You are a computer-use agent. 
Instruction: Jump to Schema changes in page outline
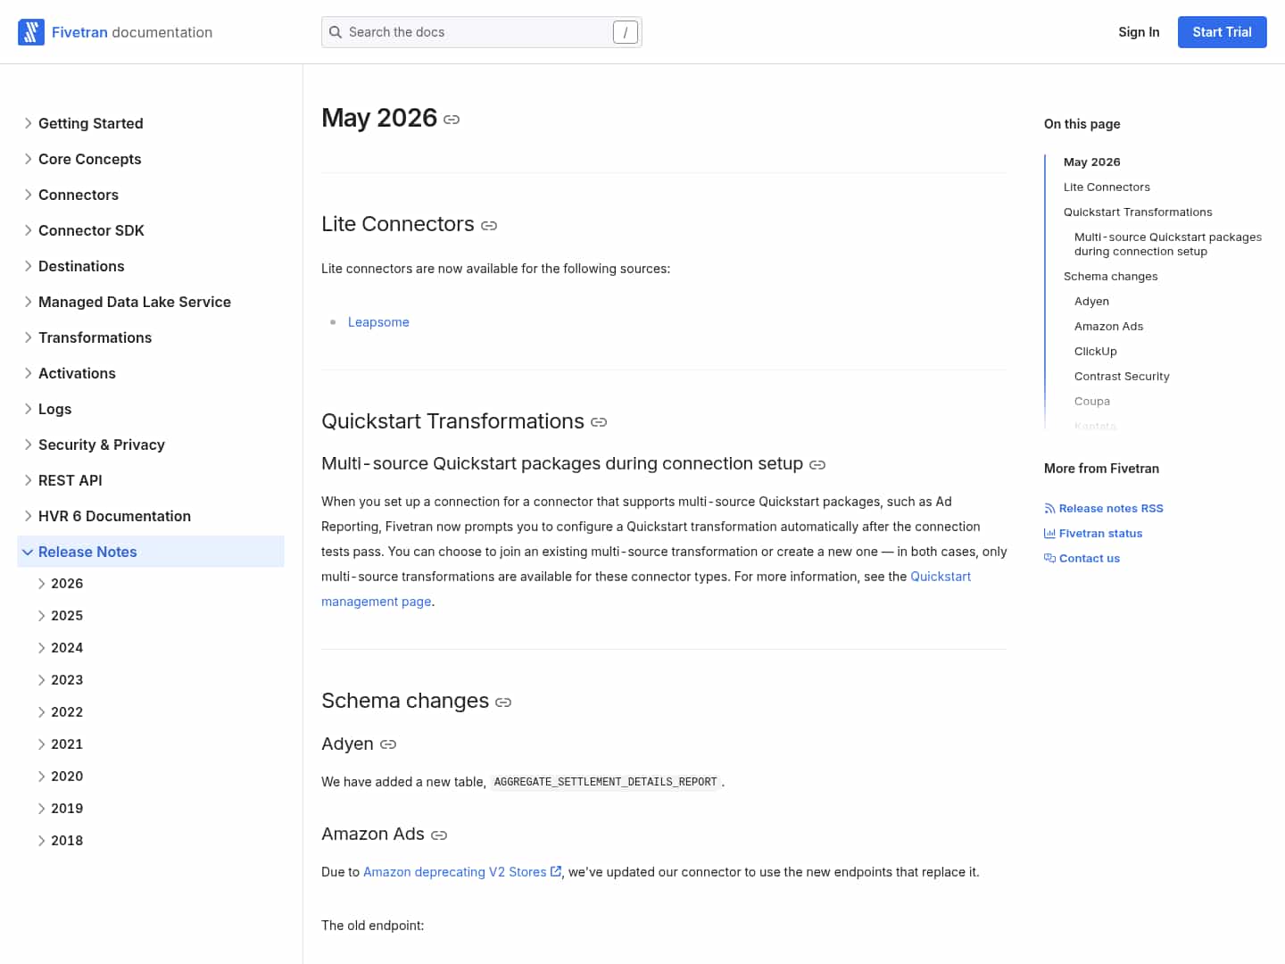click(1110, 276)
